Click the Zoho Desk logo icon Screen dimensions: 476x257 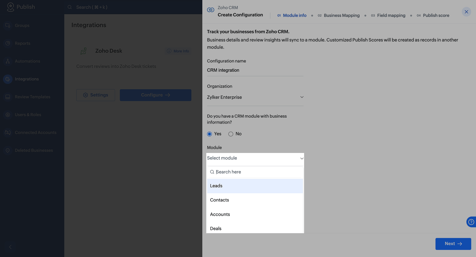coord(84,51)
